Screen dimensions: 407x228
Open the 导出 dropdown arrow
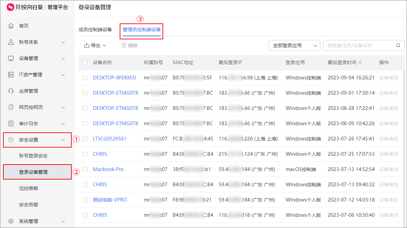click(x=105, y=45)
